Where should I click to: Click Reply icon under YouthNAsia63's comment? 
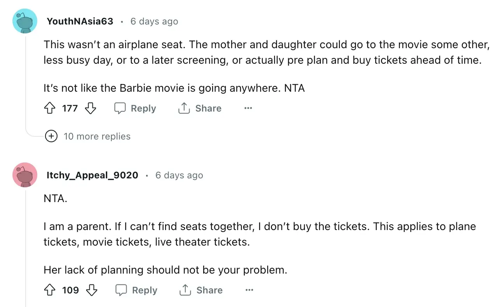(120, 108)
